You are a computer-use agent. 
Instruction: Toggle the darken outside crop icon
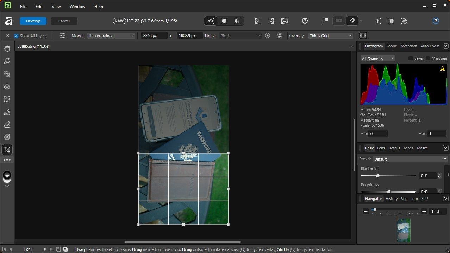pyautogui.click(x=363, y=36)
